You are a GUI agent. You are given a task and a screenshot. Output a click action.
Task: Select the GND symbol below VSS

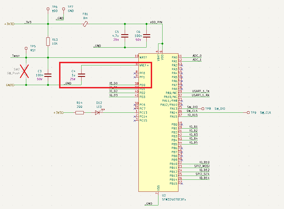coord(148,204)
